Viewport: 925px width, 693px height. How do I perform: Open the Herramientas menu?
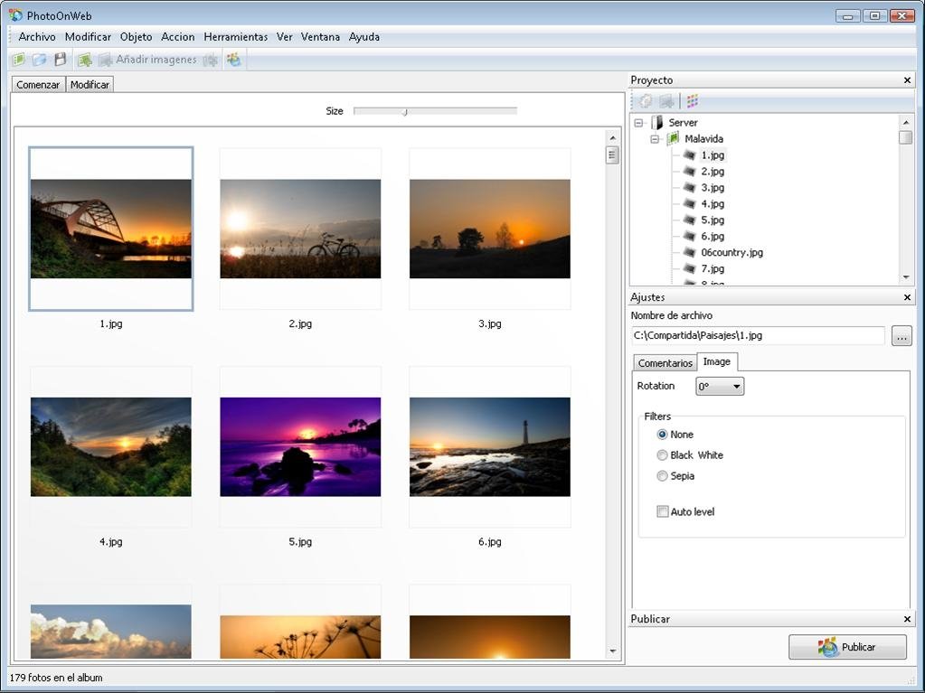[x=235, y=36]
